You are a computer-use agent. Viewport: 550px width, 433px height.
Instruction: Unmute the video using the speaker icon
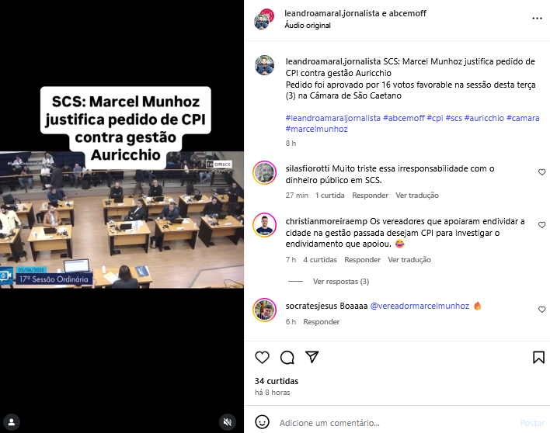tap(228, 422)
